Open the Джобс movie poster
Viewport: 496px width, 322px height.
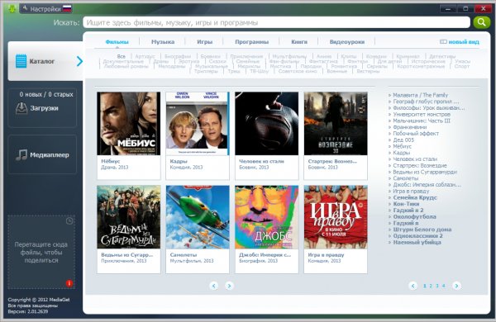[x=267, y=217]
